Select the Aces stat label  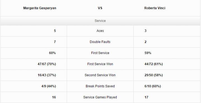[100, 31]
